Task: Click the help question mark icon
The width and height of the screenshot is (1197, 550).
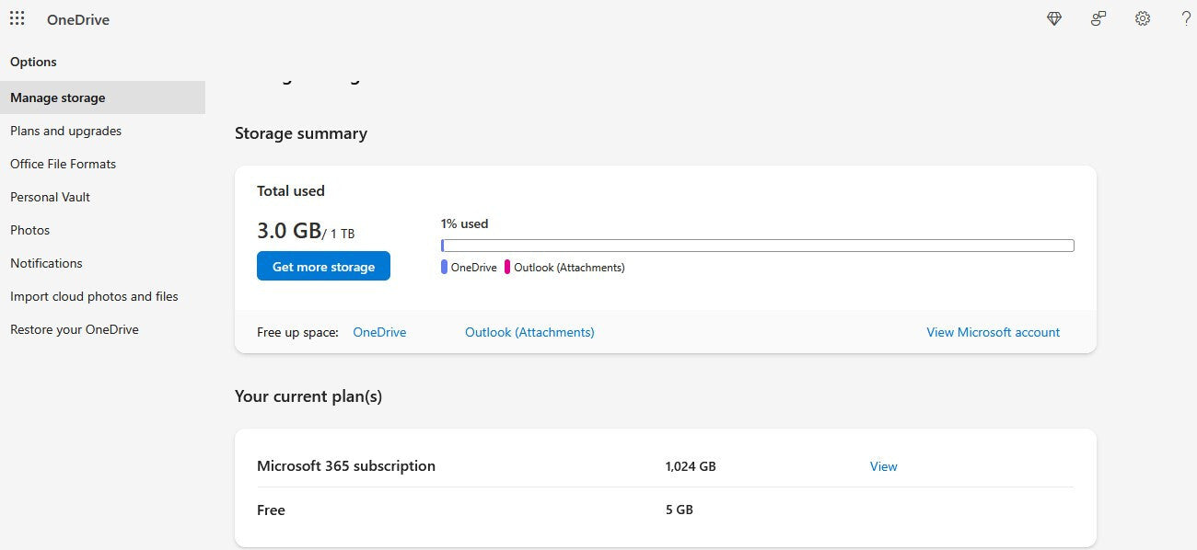Action: 1186,18
